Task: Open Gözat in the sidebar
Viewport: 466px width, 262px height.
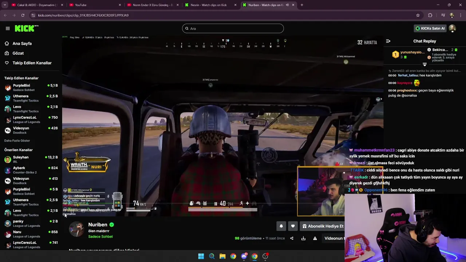Action: pyautogui.click(x=18, y=53)
